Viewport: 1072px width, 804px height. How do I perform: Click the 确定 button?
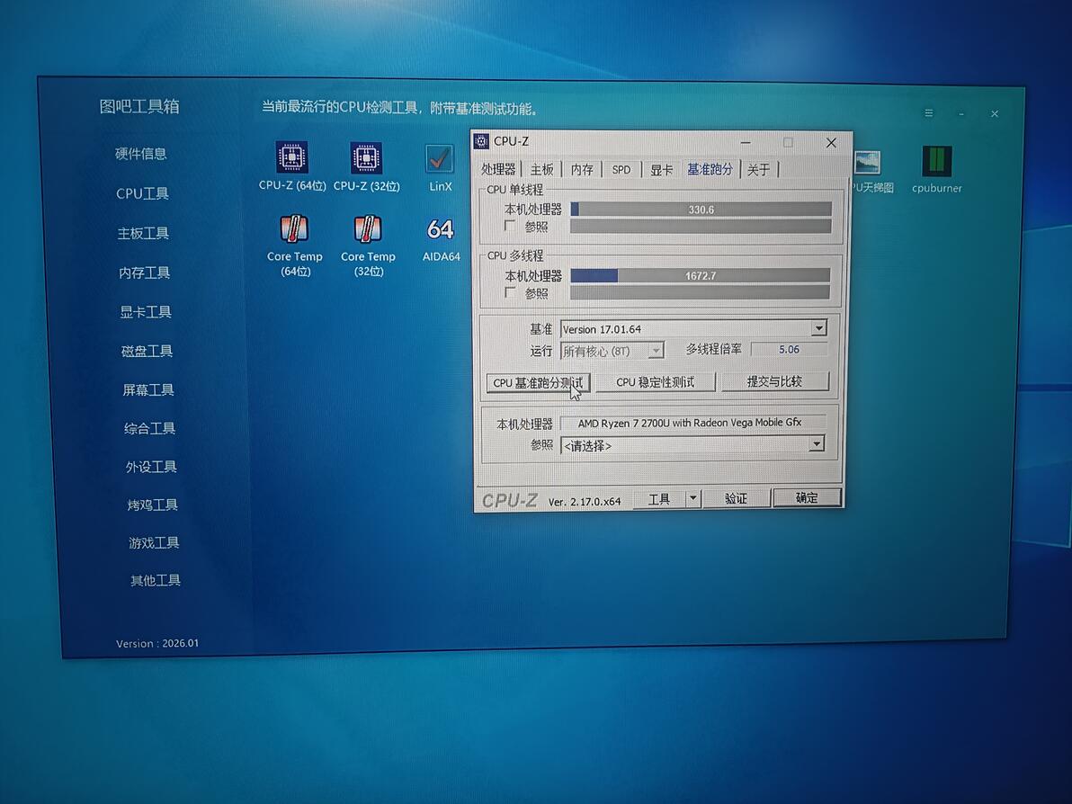coord(806,497)
